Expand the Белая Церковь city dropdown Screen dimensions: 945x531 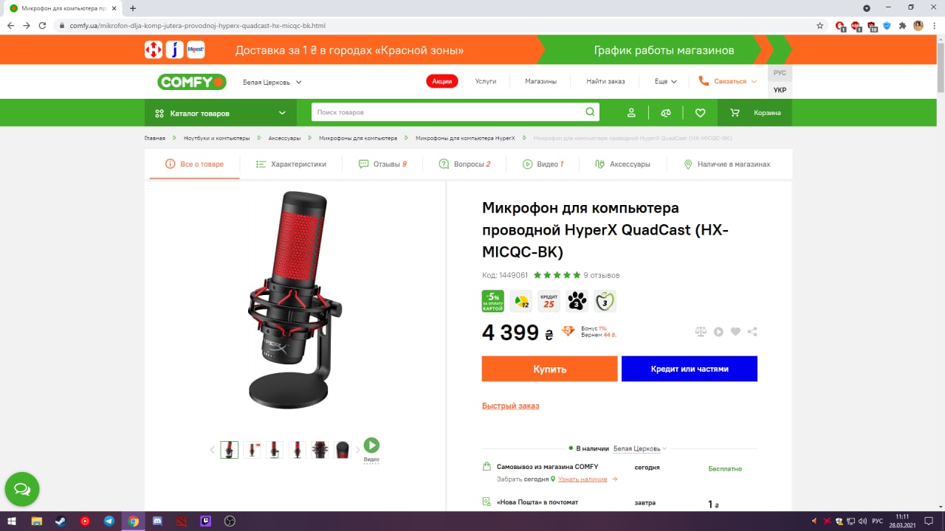[272, 82]
